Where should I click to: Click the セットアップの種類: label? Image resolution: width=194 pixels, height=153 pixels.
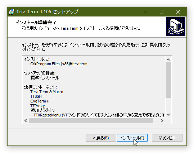[x=40, y=73]
